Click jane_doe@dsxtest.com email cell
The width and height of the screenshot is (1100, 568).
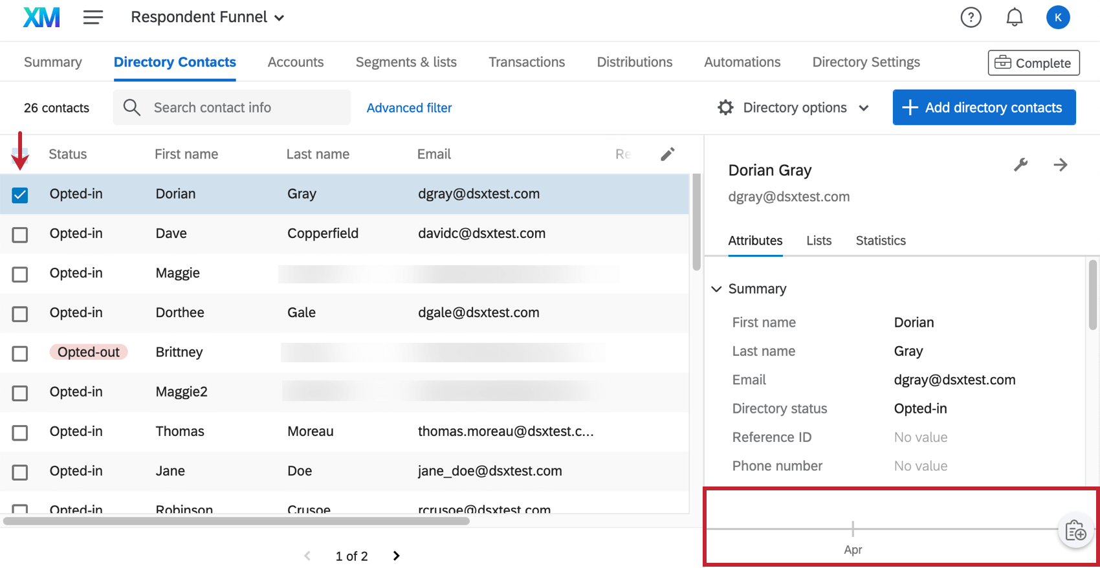click(x=490, y=471)
